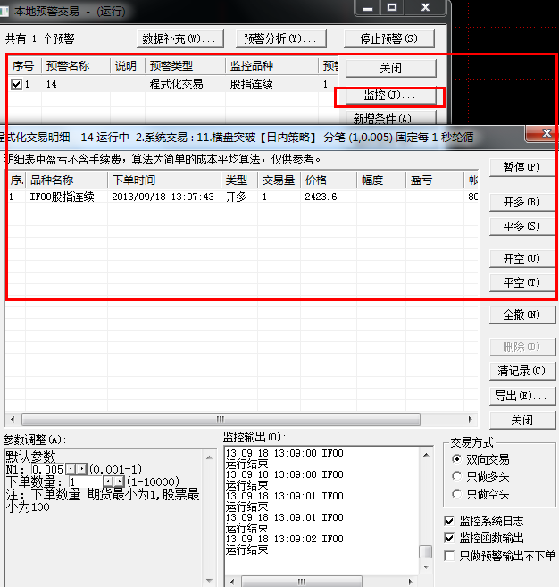The width and height of the screenshot is (559, 587).
Task: Click the N1 value field 0.005
Action: click(48, 469)
